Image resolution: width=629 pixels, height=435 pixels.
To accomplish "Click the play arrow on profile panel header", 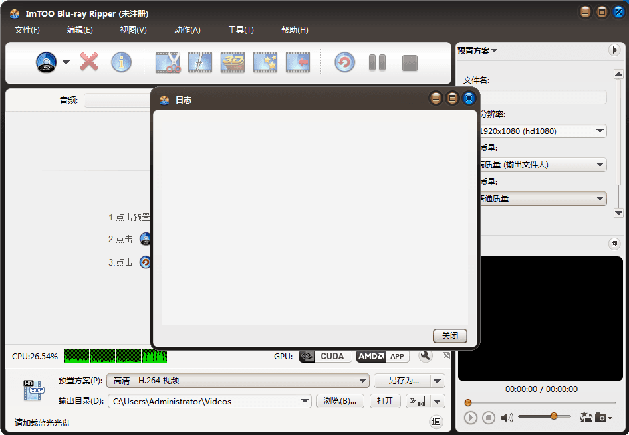I will pos(614,50).
